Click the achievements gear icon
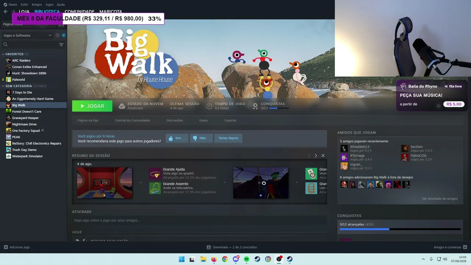 tap(255, 106)
